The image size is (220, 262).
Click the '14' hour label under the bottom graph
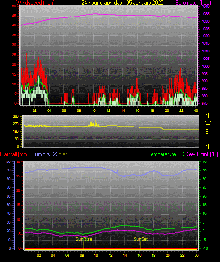point(125,255)
